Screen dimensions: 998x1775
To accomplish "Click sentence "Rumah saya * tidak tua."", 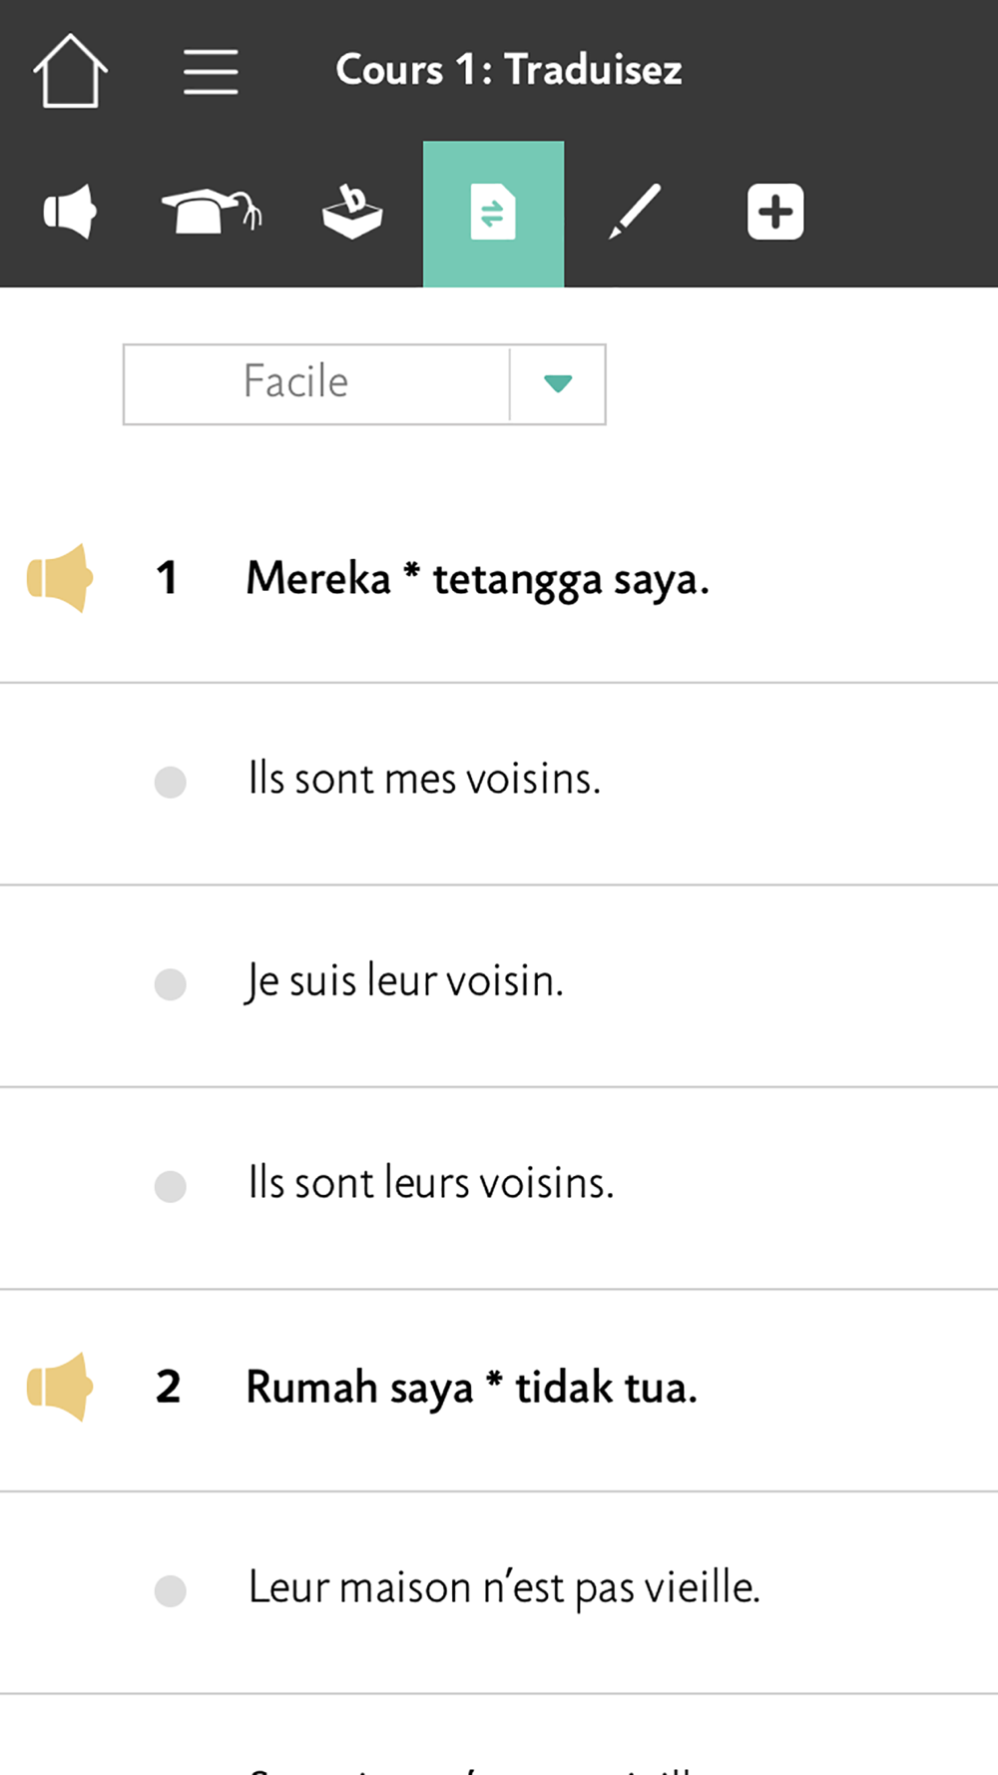I will (x=471, y=1388).
